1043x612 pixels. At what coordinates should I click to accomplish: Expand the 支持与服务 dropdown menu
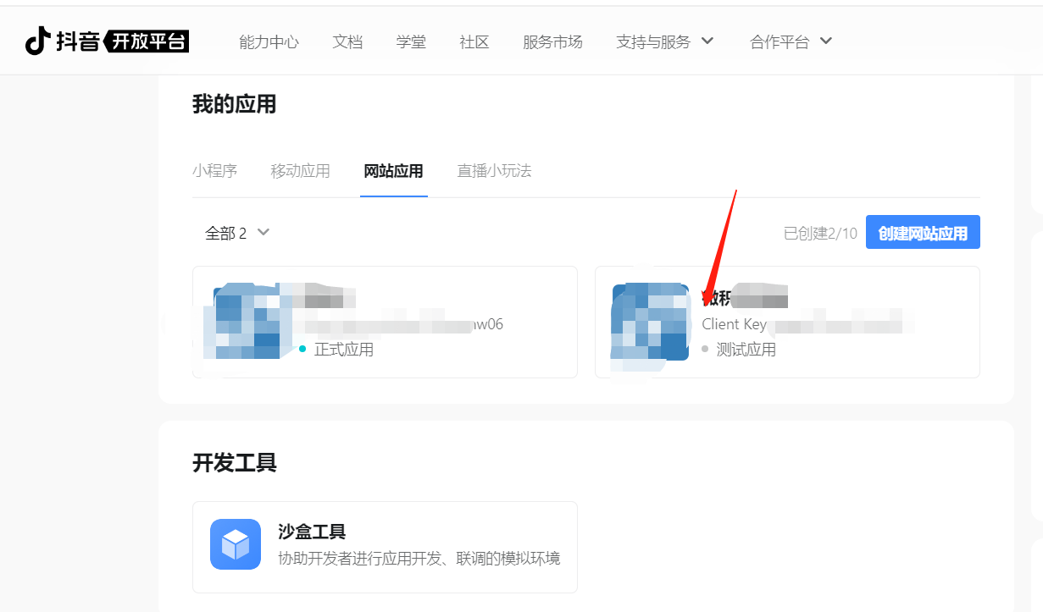665,41
